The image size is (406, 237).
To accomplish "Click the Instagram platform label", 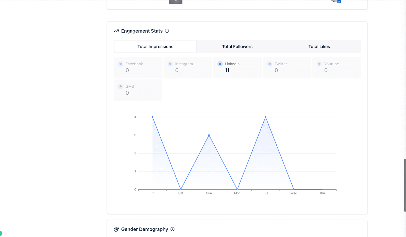I will click(184, 64).
